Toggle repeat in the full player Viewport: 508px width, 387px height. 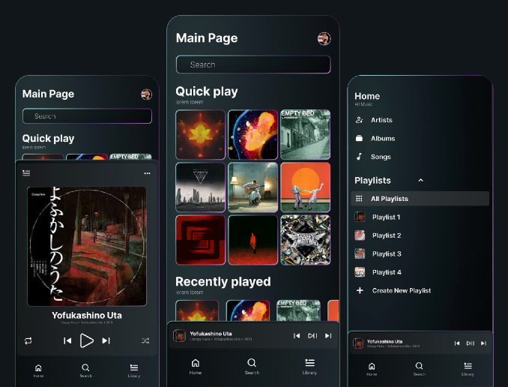(28, 340)
